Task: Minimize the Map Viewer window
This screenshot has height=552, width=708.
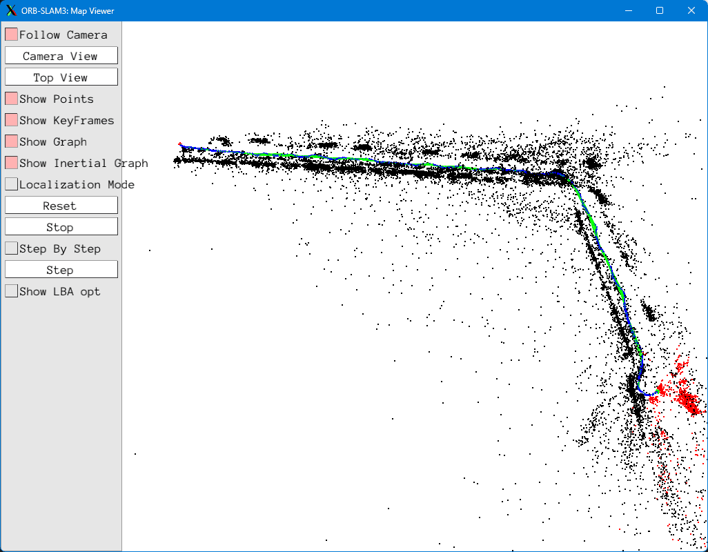Action: (628, 10)
